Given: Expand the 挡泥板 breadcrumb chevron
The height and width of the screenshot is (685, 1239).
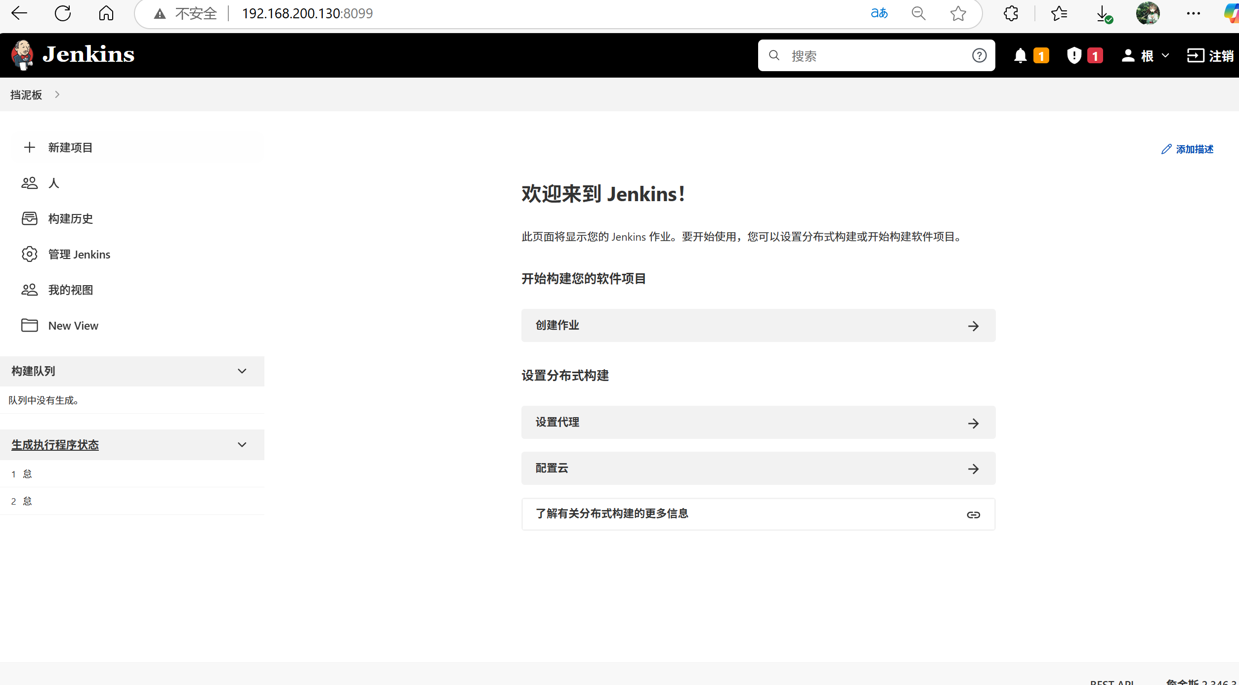Looking at the screenshot, I should pyautogui.click(x=57, y=94).
